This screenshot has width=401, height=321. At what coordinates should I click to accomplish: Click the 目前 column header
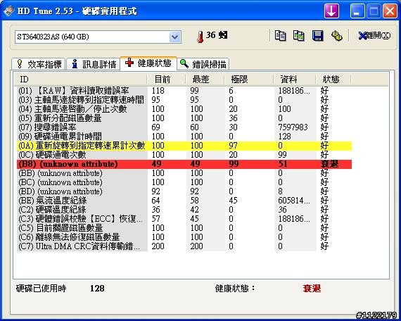pos(166,79)
